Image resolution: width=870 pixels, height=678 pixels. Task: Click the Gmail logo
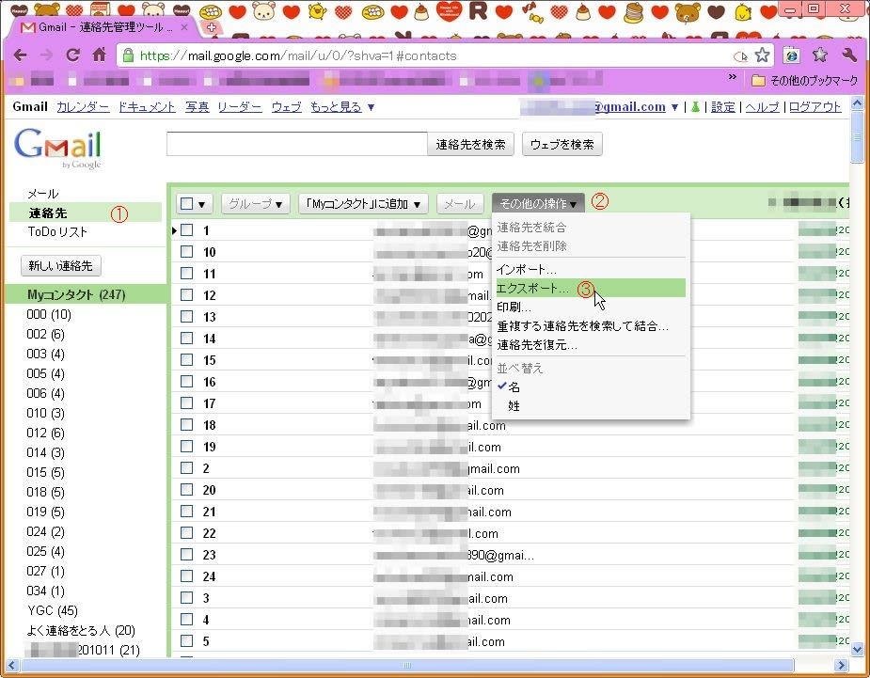57,147
